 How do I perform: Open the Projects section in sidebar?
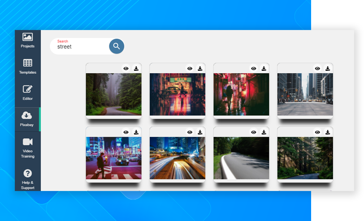[28, 41]
